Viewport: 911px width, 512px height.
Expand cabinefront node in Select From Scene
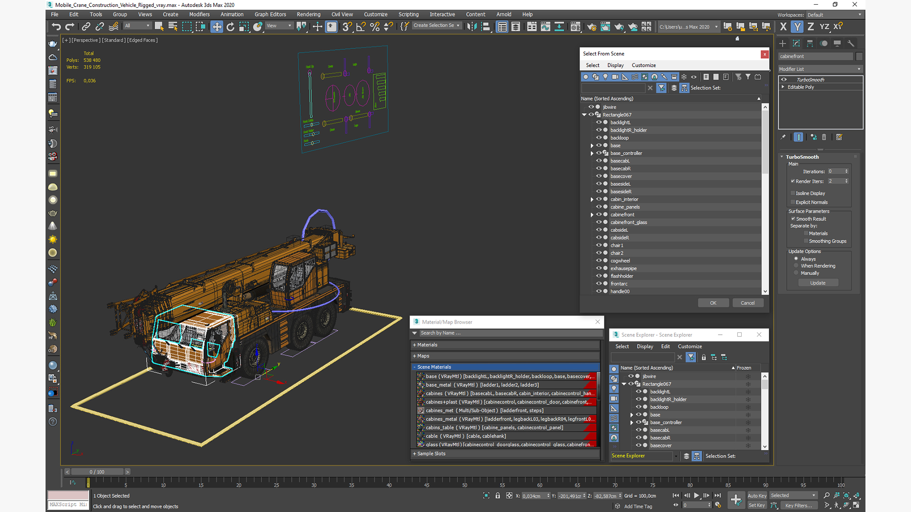592,215
